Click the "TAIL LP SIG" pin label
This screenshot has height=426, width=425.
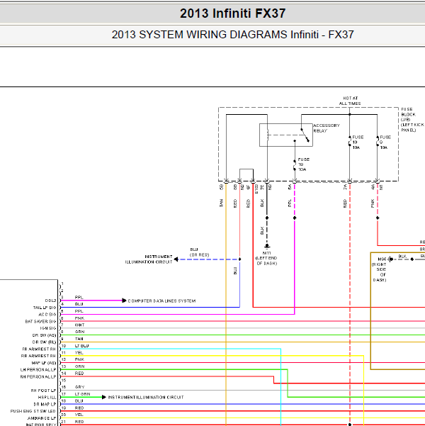(x=45, y=308)
